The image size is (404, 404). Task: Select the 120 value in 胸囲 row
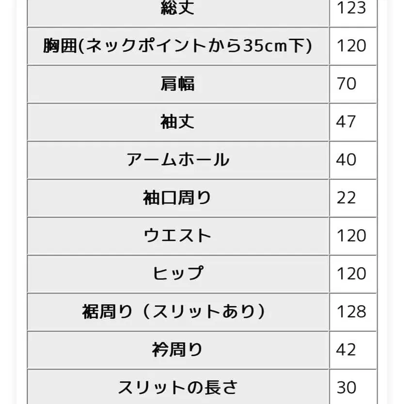351,46
